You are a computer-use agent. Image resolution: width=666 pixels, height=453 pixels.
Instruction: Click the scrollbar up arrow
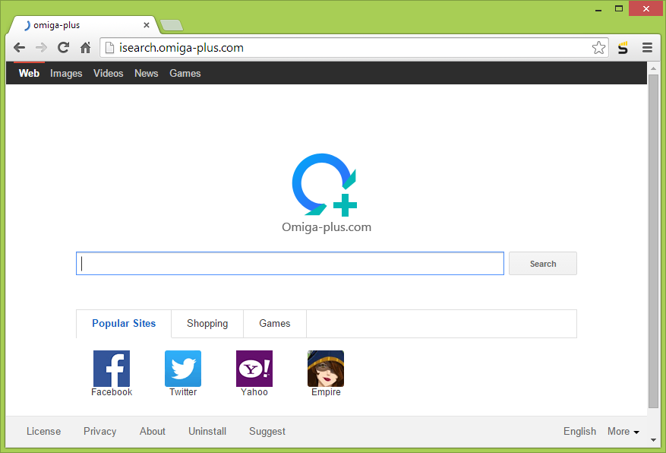tap(653, 68)
